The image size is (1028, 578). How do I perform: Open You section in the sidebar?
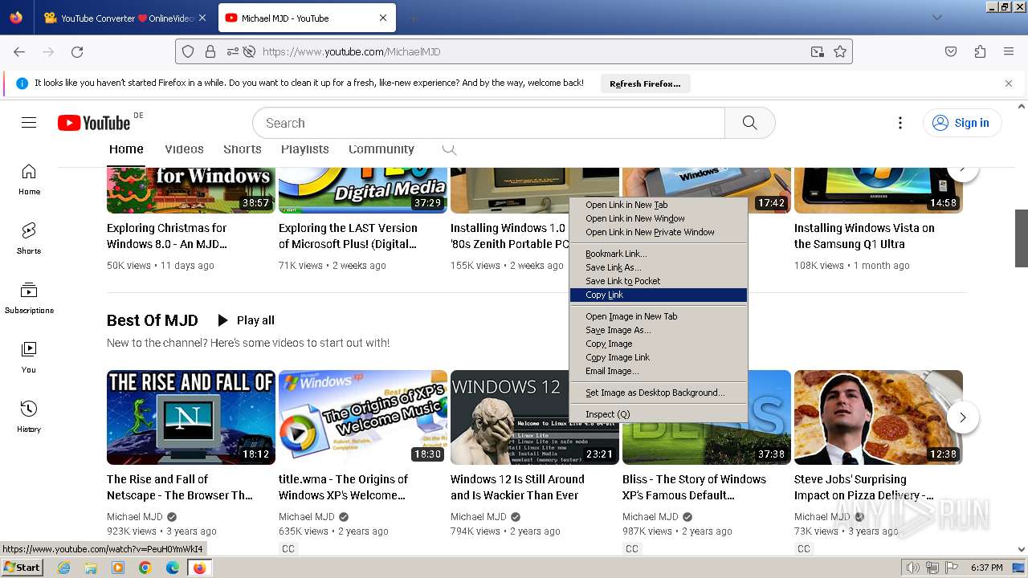29,358
